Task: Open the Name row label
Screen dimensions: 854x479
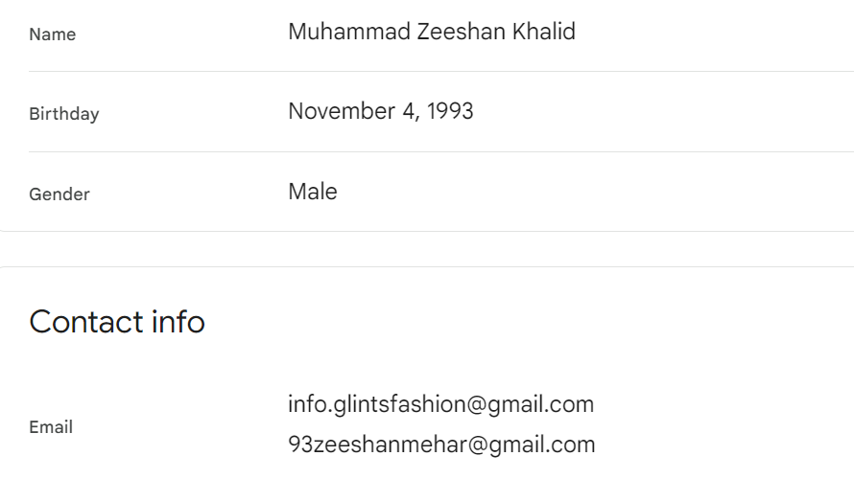Action: [x=52, y=34]
